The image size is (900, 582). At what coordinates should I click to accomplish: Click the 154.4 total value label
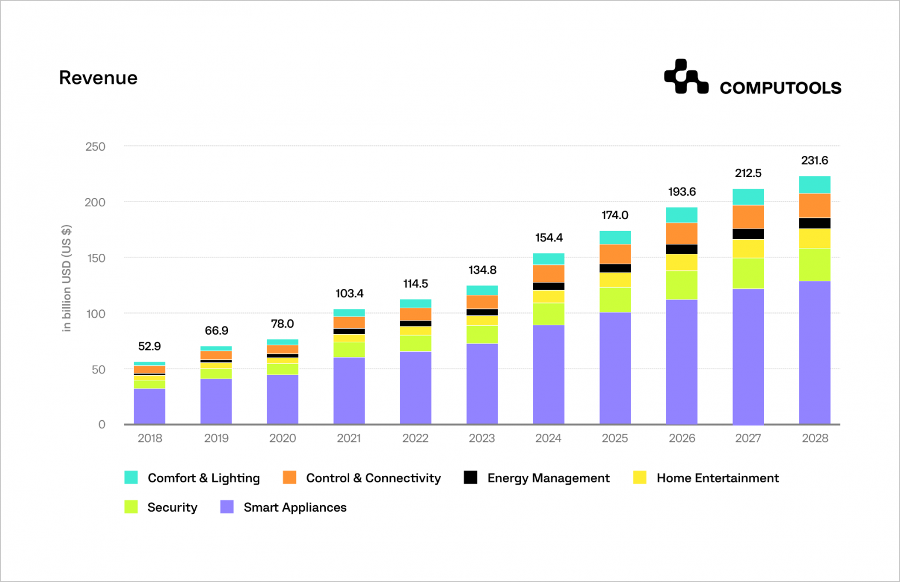[549, 237]
